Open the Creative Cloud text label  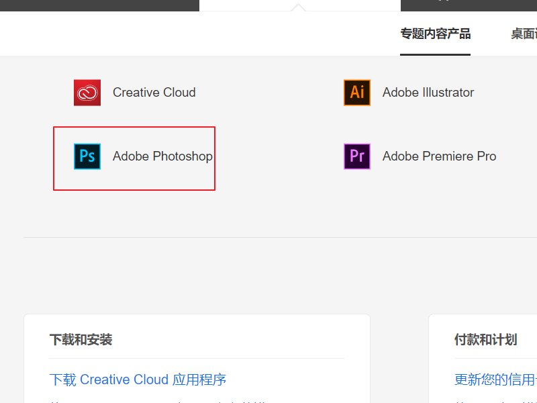tap(154, 93)
